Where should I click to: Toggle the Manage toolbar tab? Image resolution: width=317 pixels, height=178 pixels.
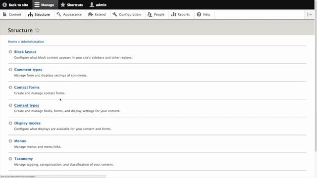(45, 4)
